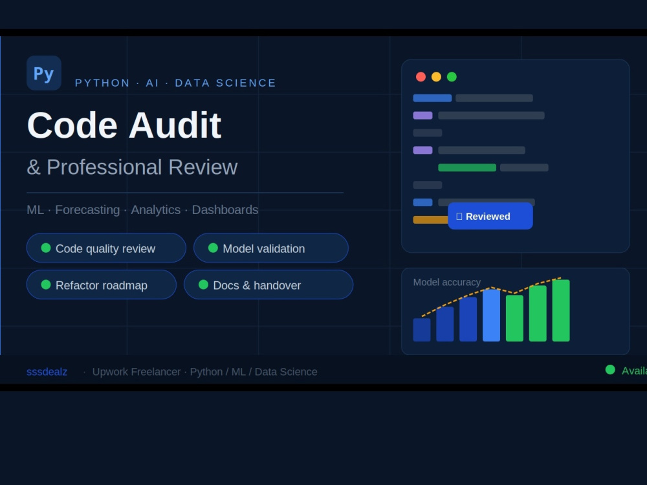This screenshot has width=647, height=485.
Task: Click the Reviewed badge button
Action: [x=490, y=216]
